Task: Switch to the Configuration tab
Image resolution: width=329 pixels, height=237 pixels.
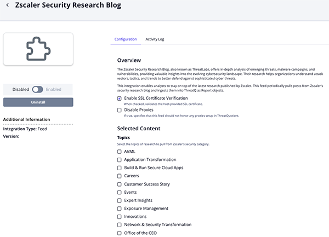Action: (x=126, y=39)
